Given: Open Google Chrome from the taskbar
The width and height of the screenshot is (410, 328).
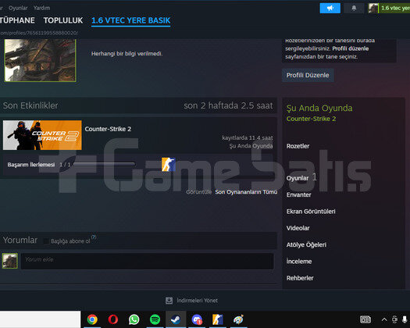Looking at the screenshot, I should tap(92, 319).
